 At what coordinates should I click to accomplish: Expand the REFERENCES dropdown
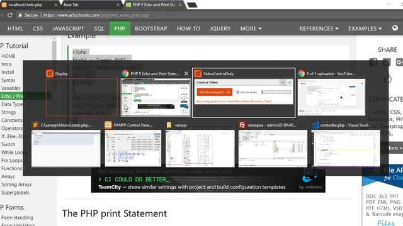(x=319, y=28)
